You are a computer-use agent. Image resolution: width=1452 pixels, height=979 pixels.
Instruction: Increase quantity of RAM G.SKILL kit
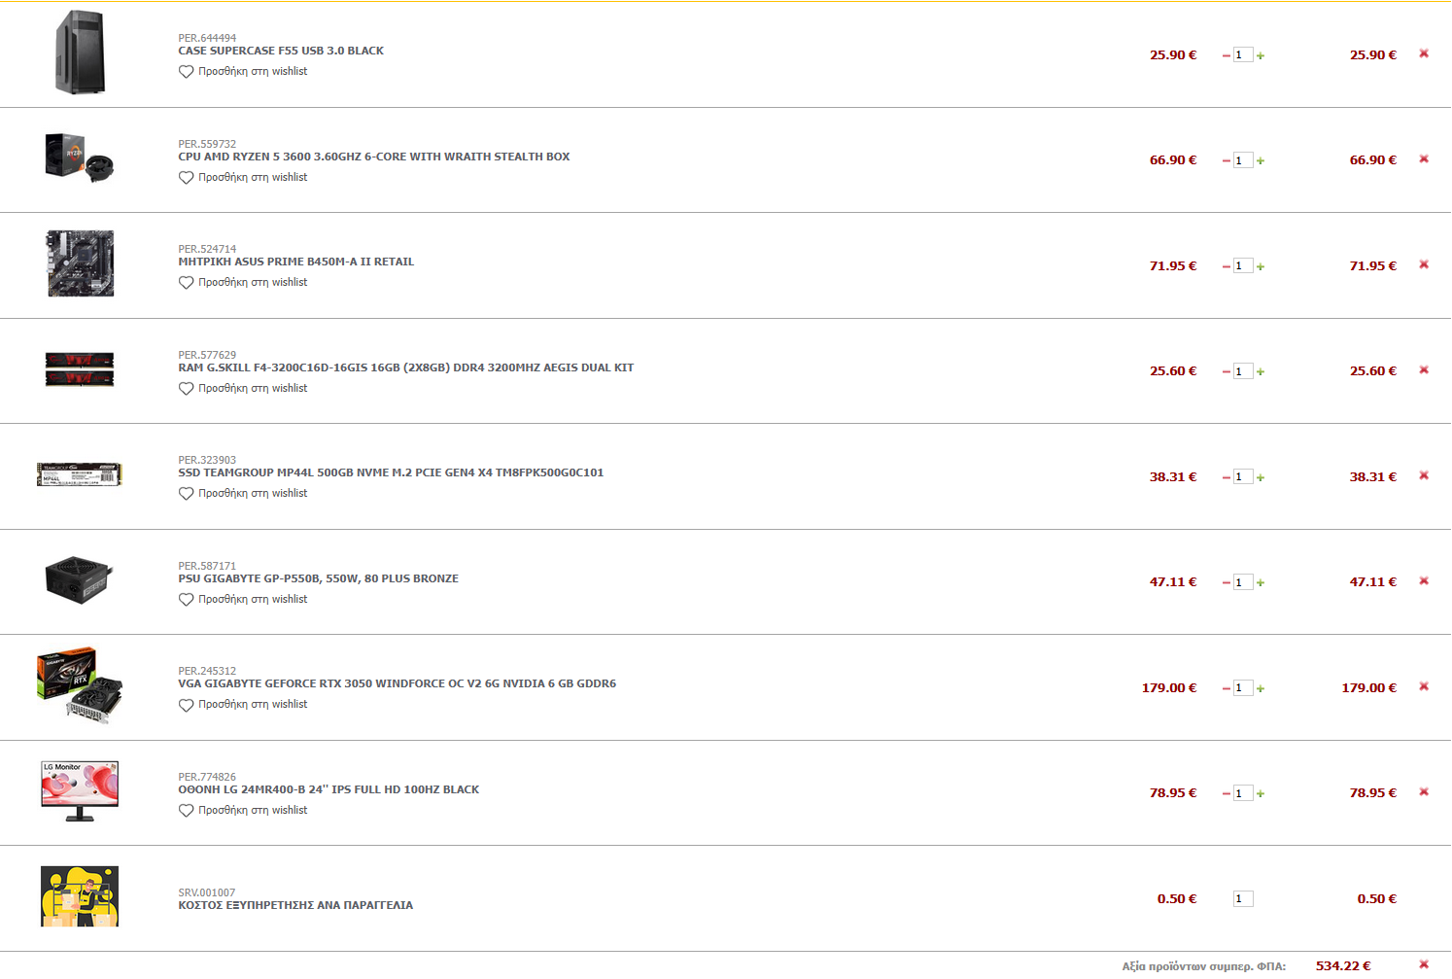(x=1261, y=371)
